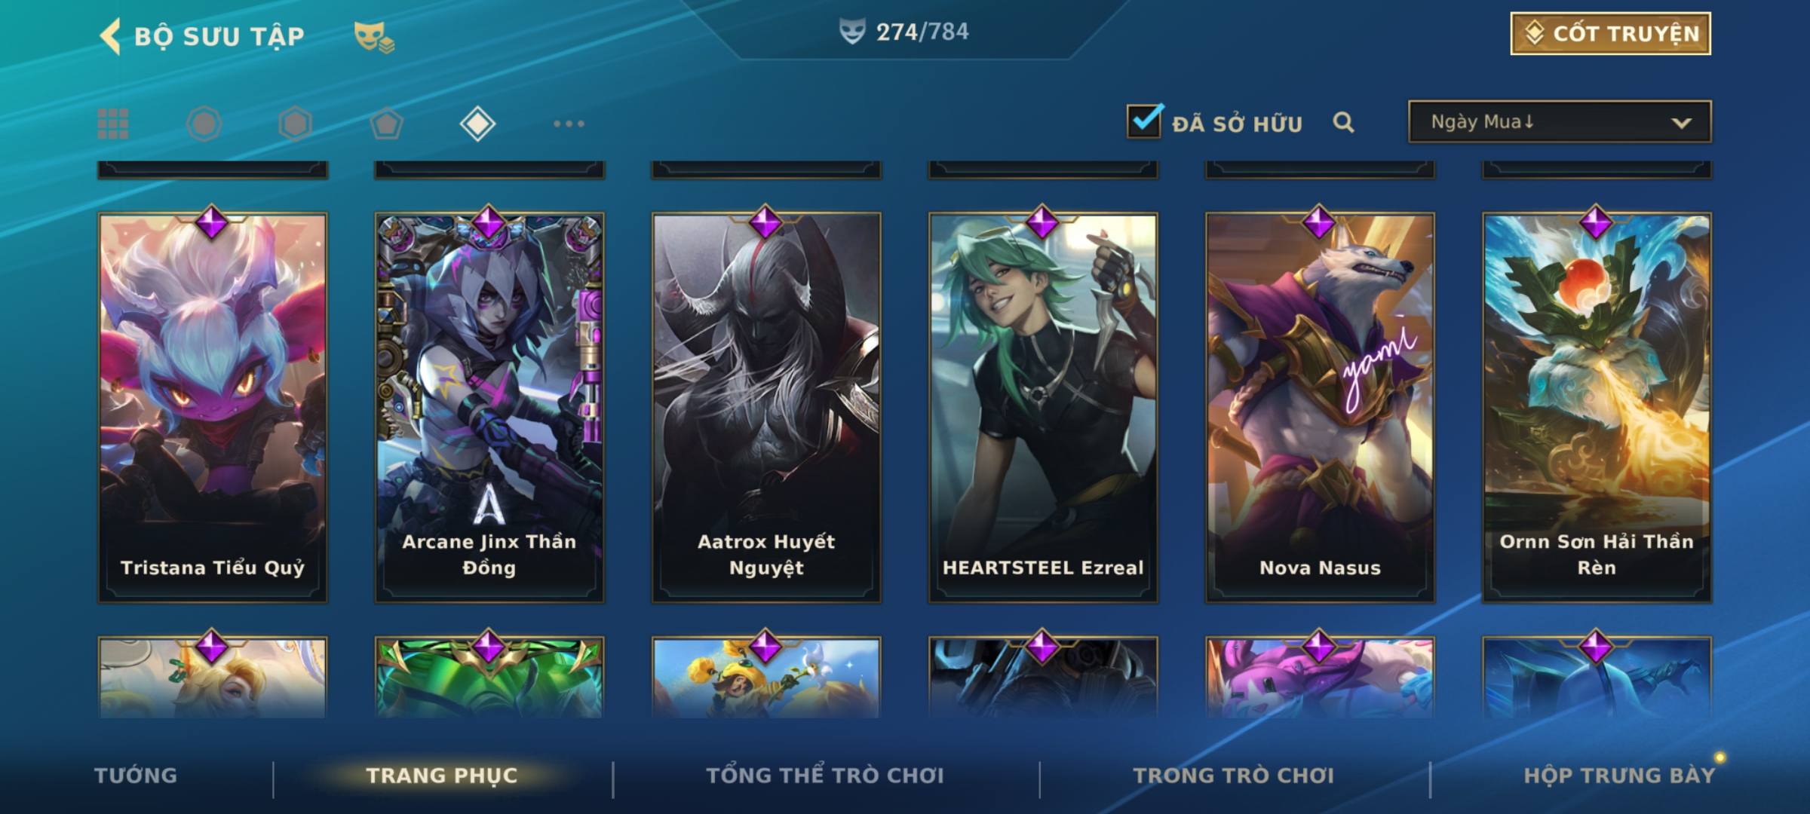This screenshot has height=814, width=1810.
Task: Open the Ngày Mua sort dropdown
Action: click(x=1560, y=121)
